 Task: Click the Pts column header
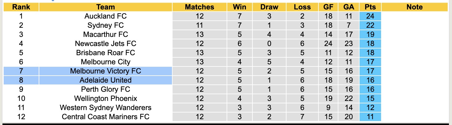pos(370,7)
